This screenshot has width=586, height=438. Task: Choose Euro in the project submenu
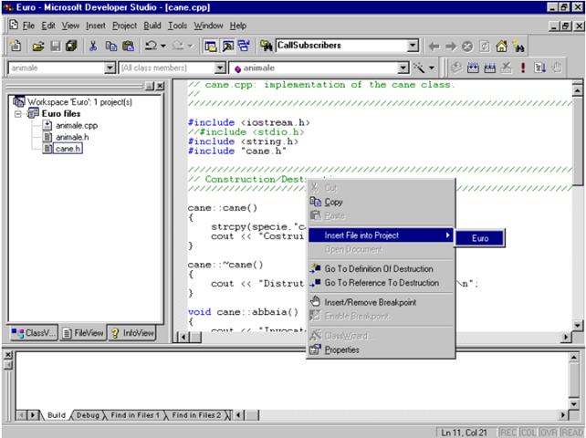tap(480, 238)
